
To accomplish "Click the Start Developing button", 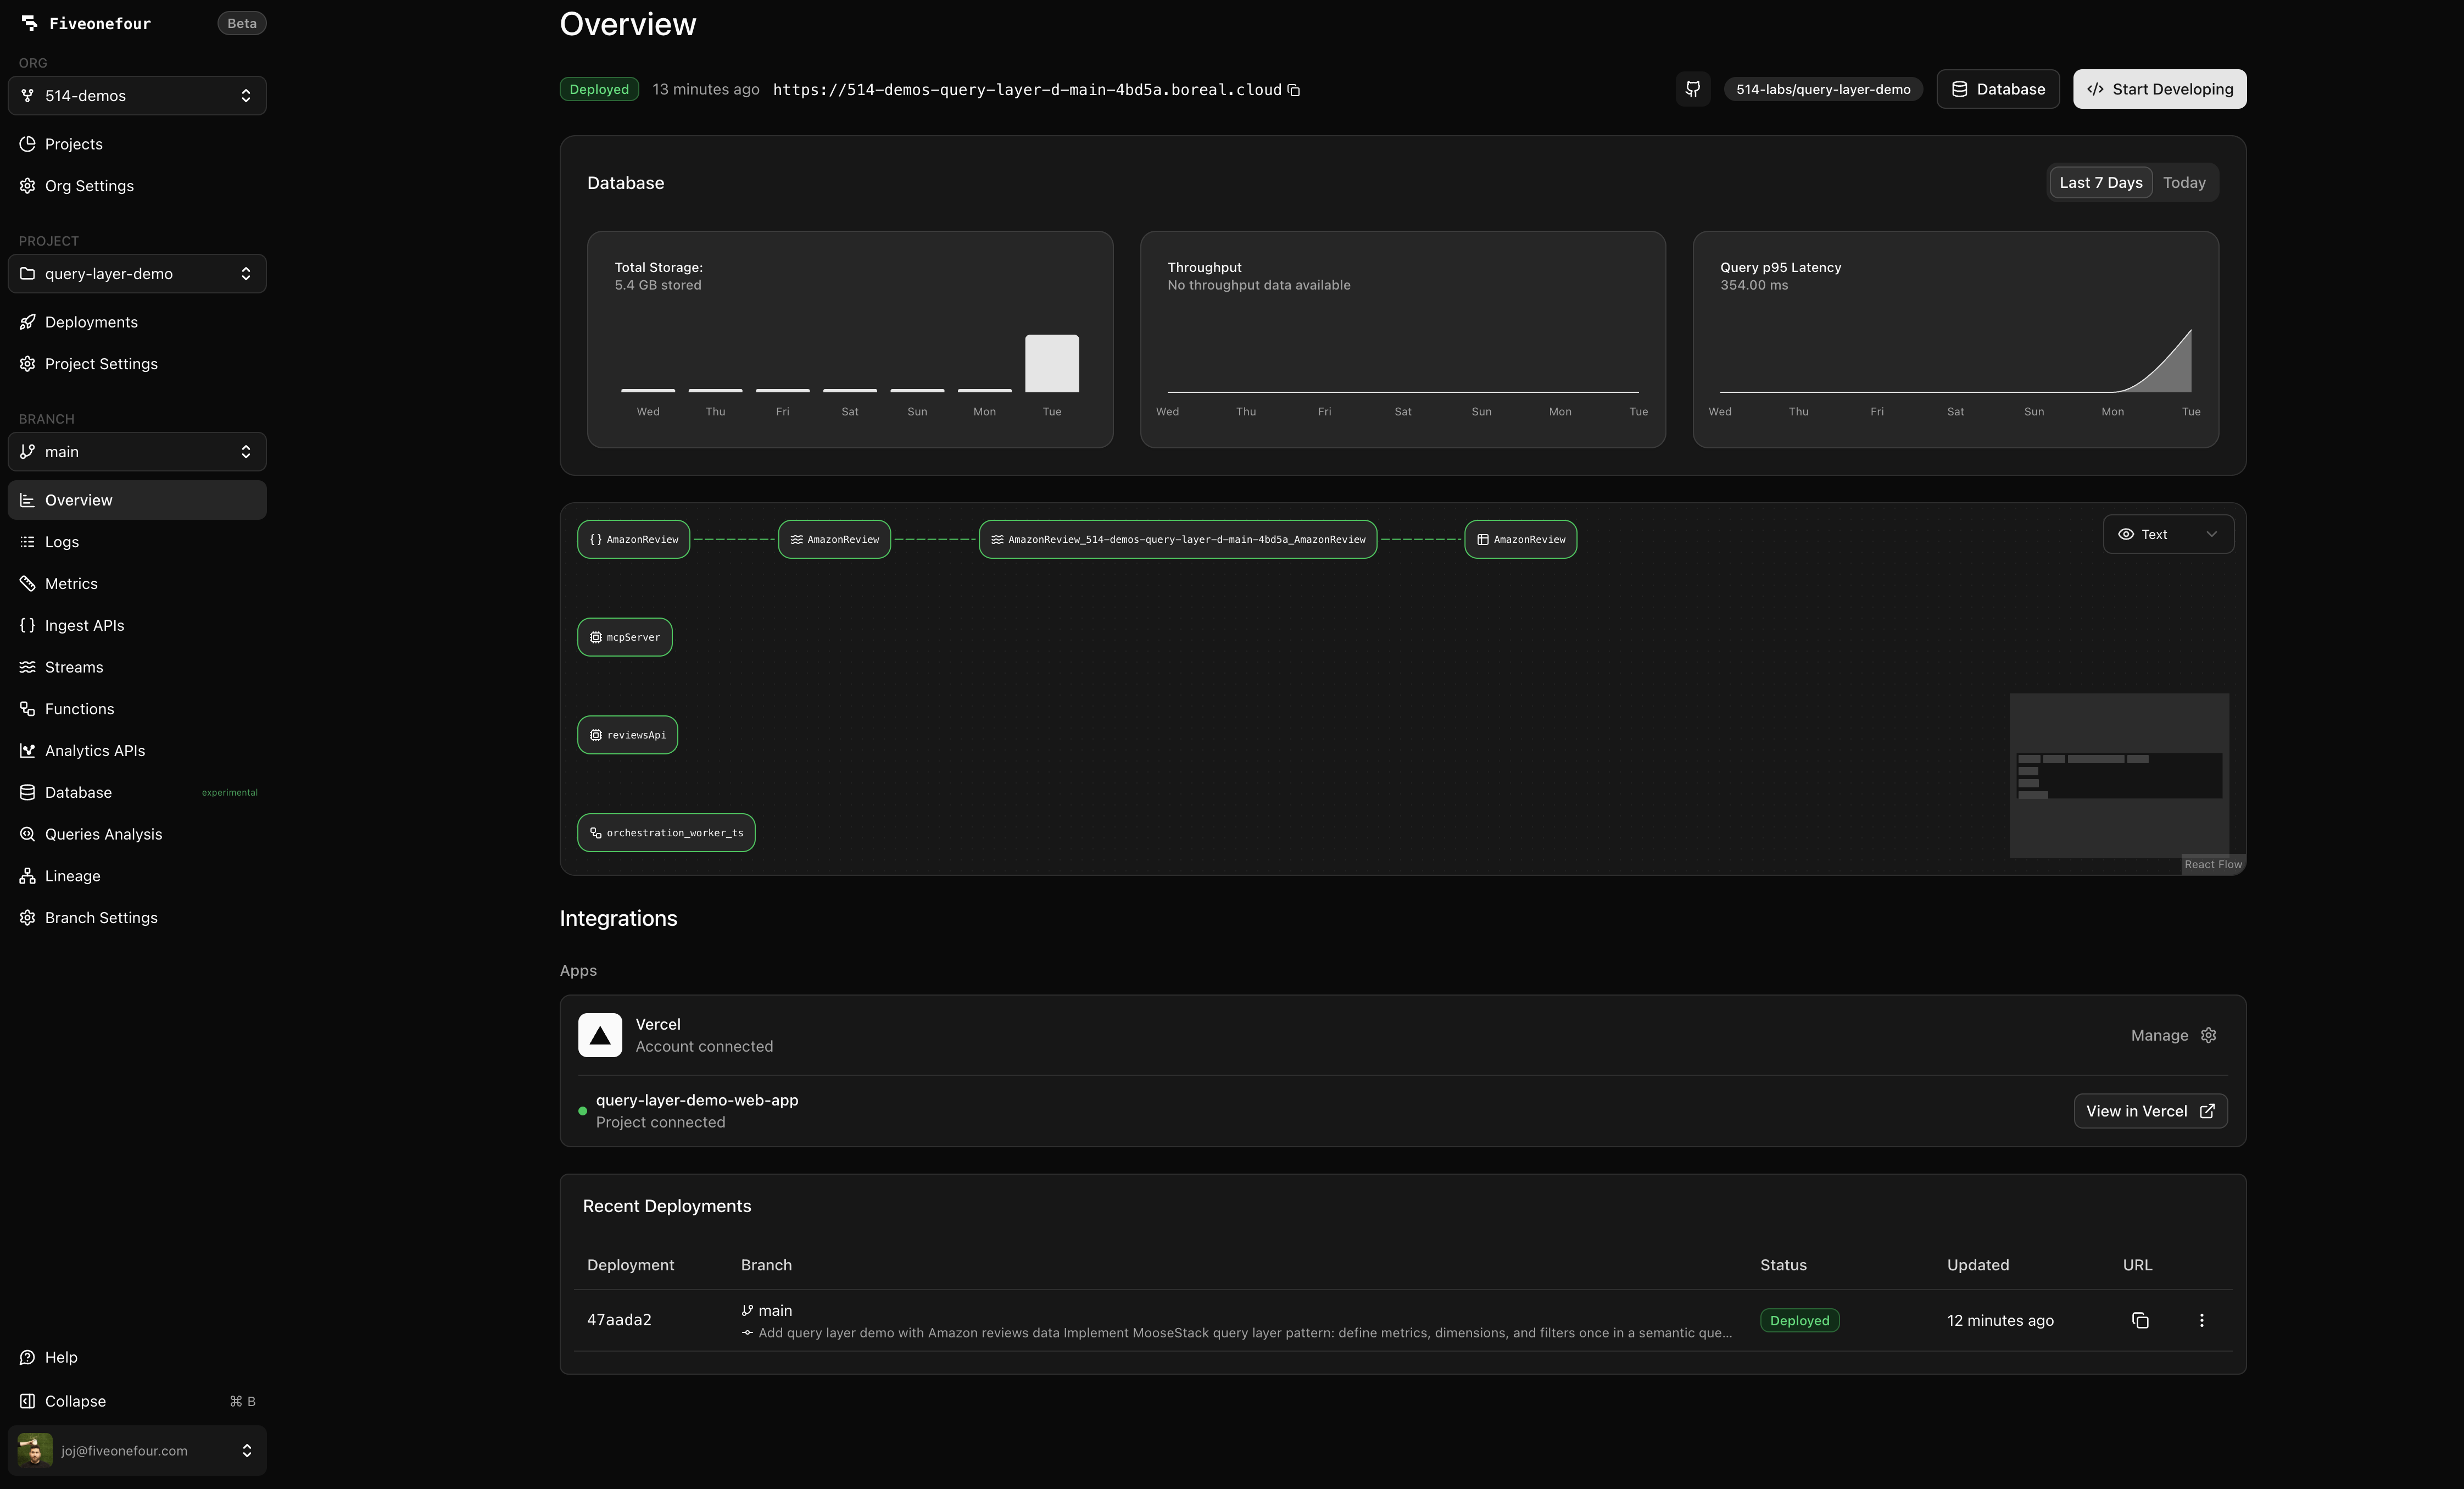I will (2159, 89).
